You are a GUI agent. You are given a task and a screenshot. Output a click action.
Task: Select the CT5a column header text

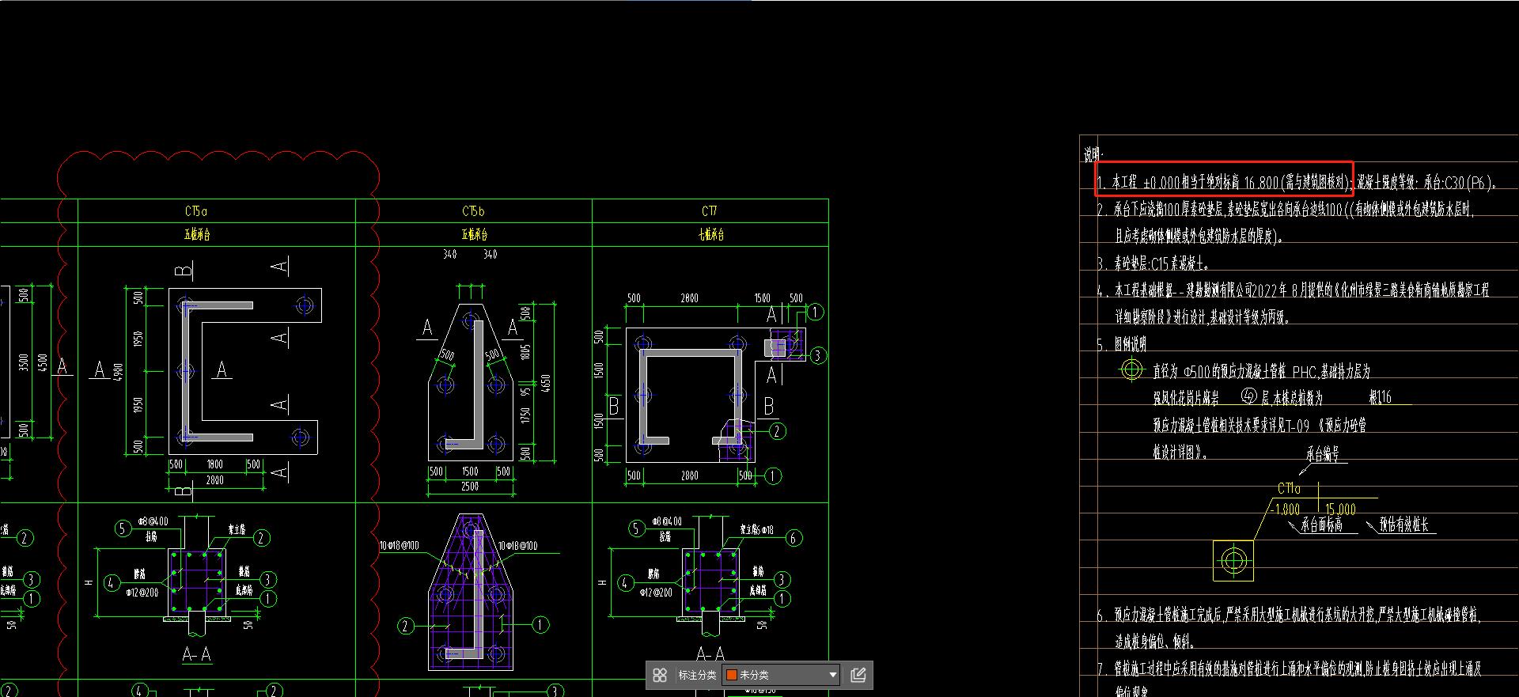pyautogui.click(x=196, y=211)
